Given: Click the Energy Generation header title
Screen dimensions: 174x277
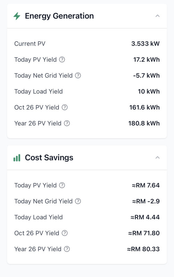Looking at the screenshot, I should pyautogui.click(x=60, y=16).
